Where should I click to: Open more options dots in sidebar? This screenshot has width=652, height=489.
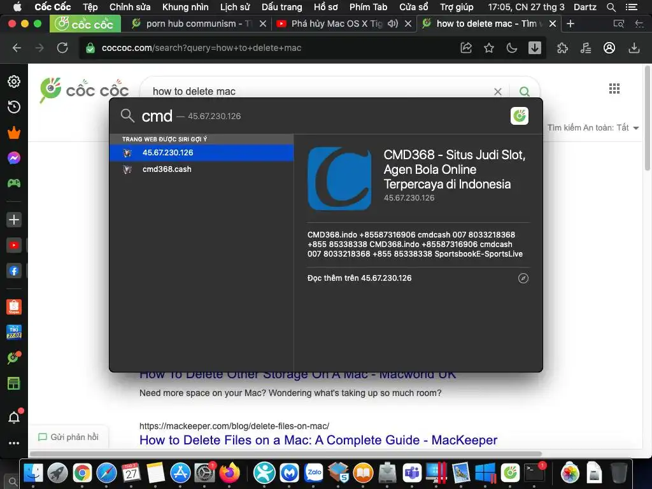14,443
